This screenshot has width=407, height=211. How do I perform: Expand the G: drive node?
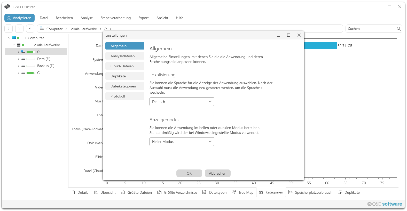19,73
